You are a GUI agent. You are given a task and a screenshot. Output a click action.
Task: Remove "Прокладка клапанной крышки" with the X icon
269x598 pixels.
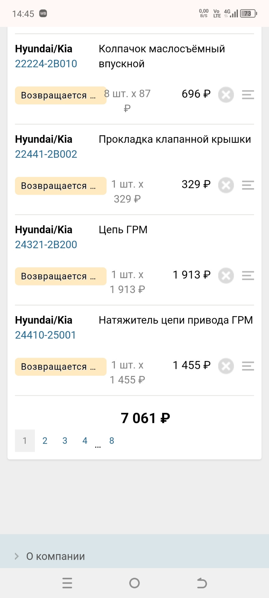tap(226, 185)
